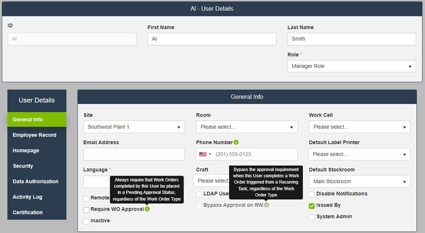425x233 pixels.
Task: Open the Default Stockroom dropdown
Action: point(359,182)
